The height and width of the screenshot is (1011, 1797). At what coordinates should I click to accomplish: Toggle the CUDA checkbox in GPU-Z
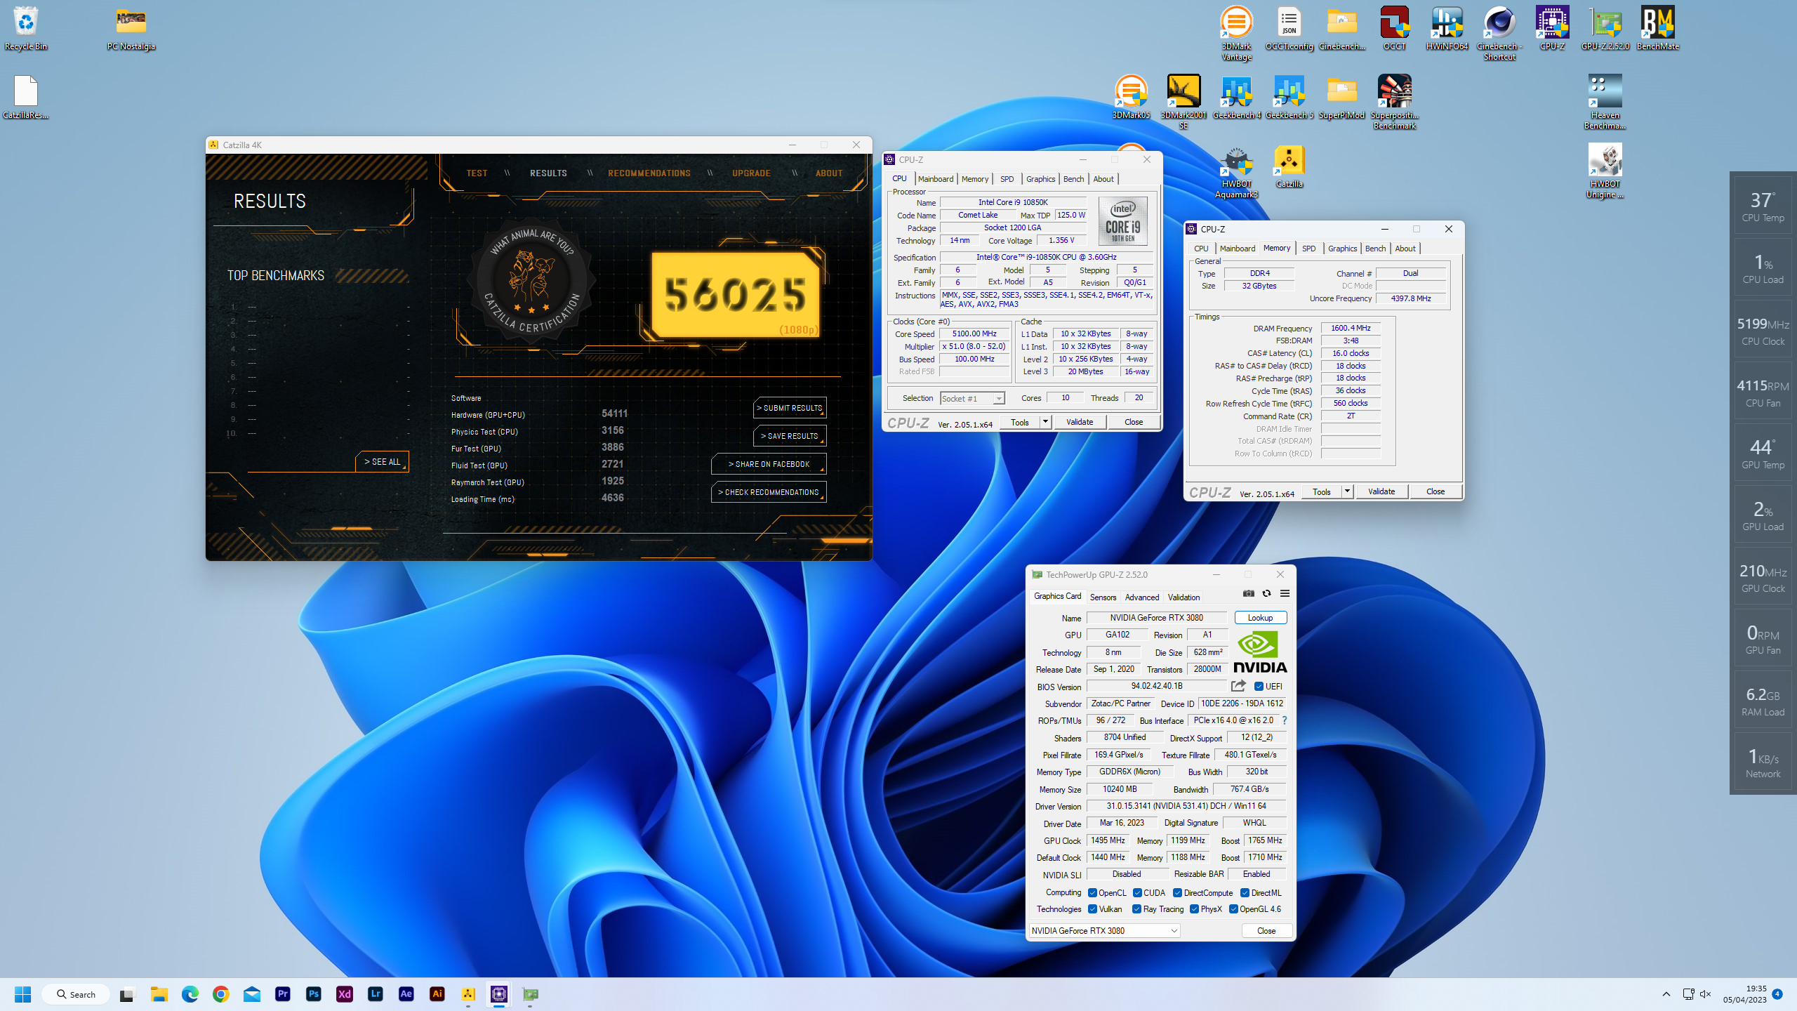click(1137, 893)
